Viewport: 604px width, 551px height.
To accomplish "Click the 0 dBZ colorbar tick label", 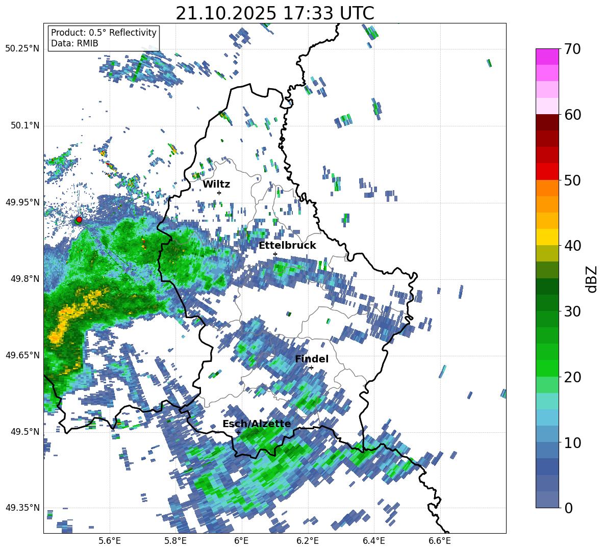I will pyautogui.click(x=568, y=508).
